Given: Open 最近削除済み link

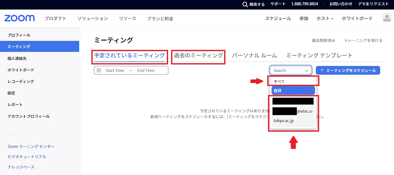Looking at the screenshot, I should point(323,40).
